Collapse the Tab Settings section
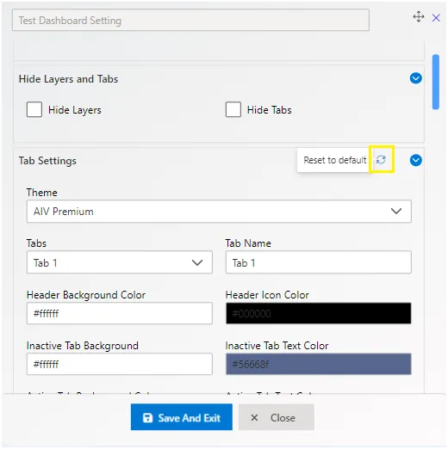This screenshot has width=448, height=449. click(x=416, y=160)
